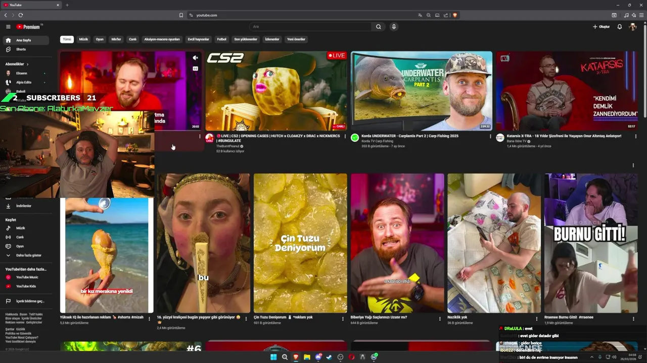Open the CS2 opening cases live thumbnail
Viewport: 647px width, 363px height.
(x=276, y=91)
